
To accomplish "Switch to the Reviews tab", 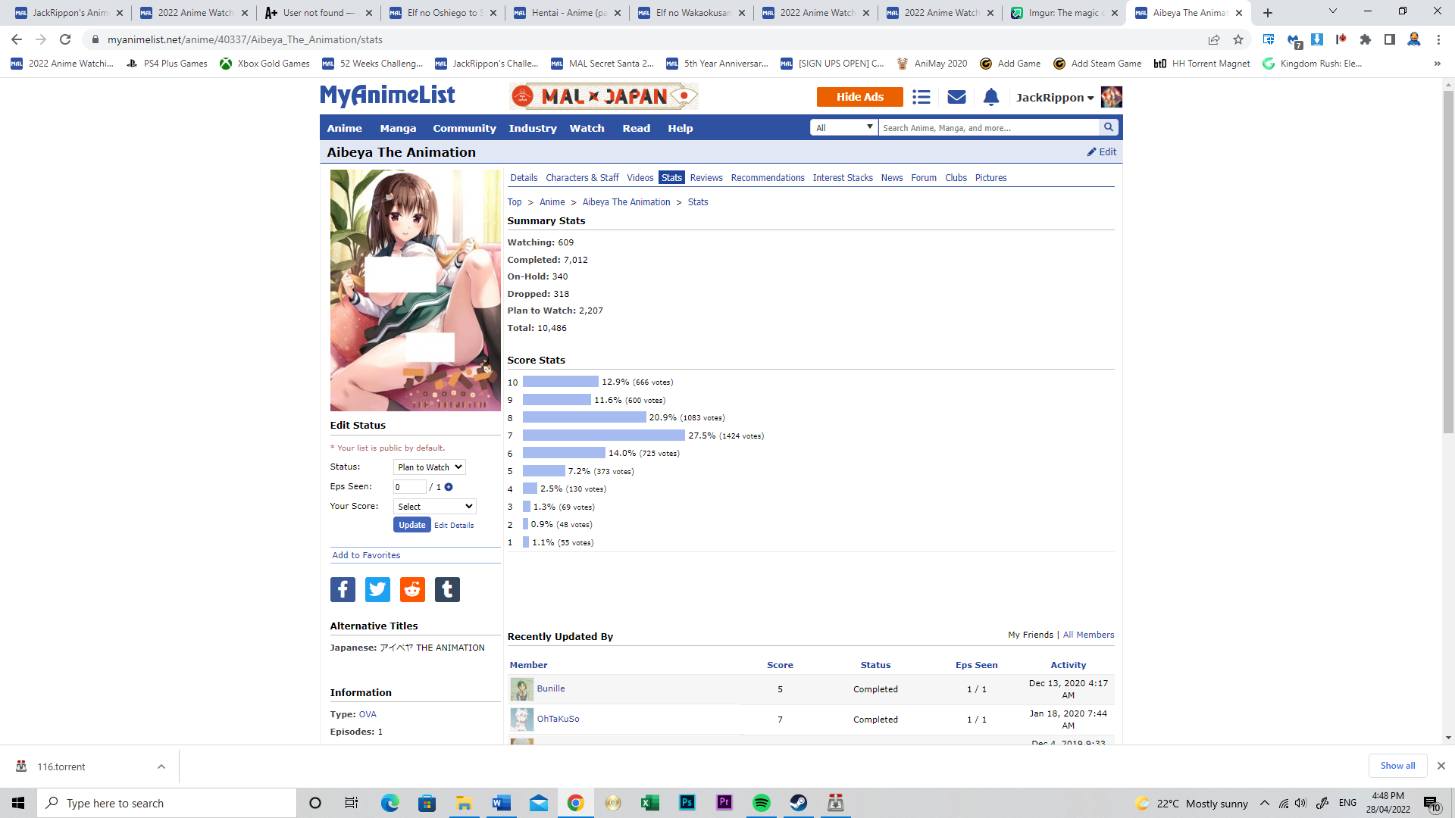I will click(706, 178).
